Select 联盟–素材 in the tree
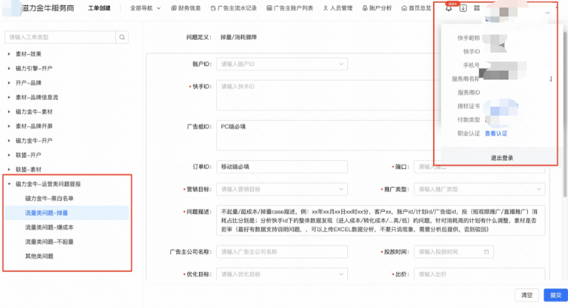The height and width of the screenshot is (308, 571). [28, 170]
